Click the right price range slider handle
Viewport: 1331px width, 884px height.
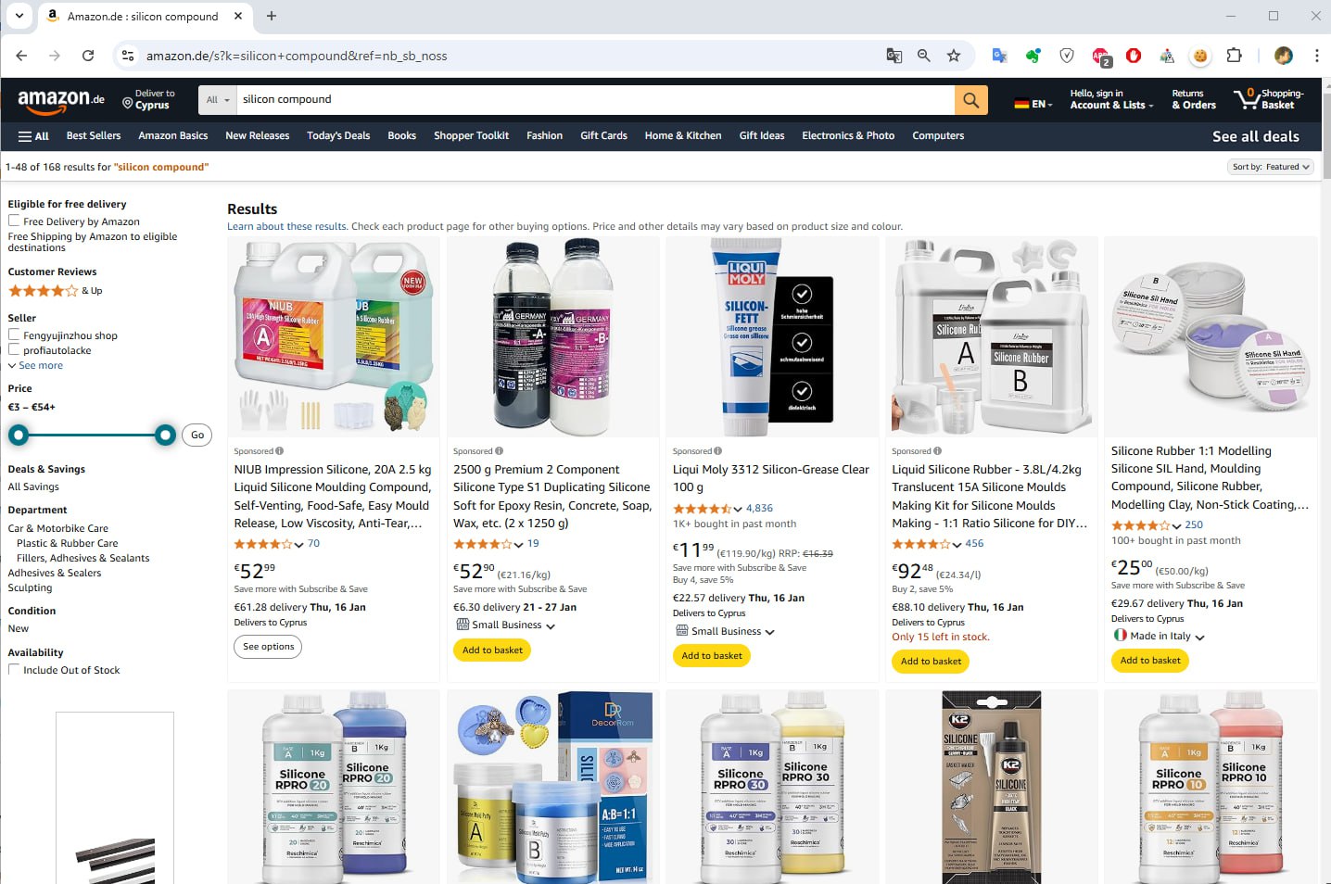tap(165, 435)
